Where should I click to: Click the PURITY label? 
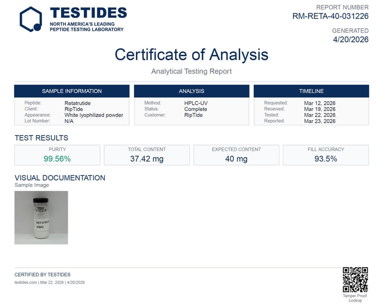coord(57,150)
